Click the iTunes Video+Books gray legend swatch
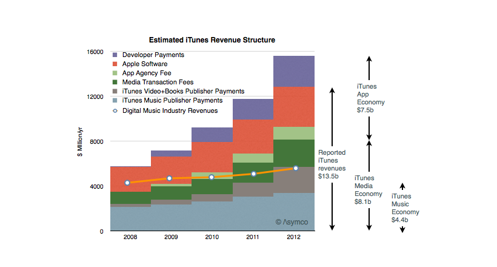The height and width of the screenshot is (267, 497). point(115,91)
